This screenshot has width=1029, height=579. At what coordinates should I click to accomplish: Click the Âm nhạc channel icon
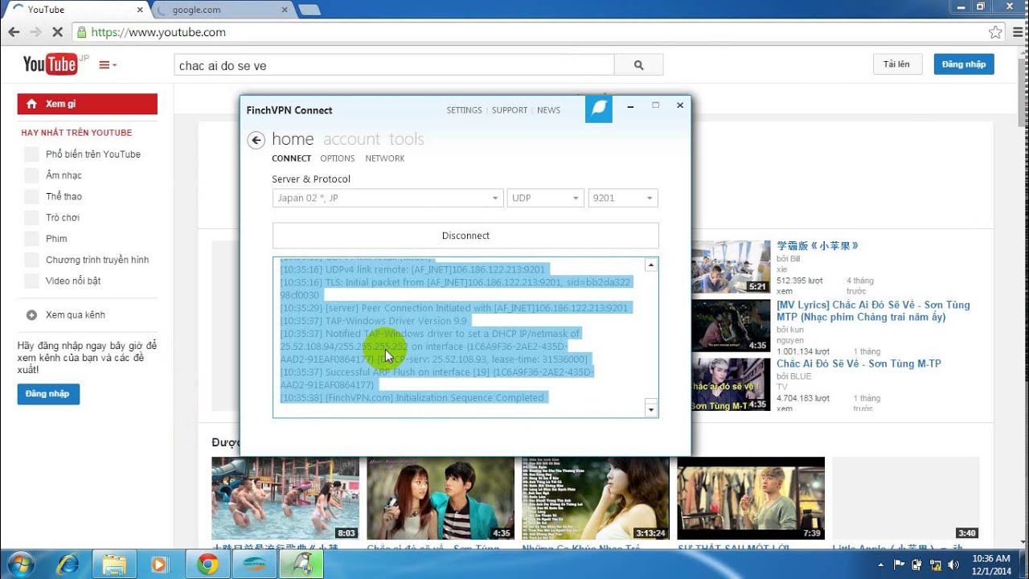(x=31, y=175)
